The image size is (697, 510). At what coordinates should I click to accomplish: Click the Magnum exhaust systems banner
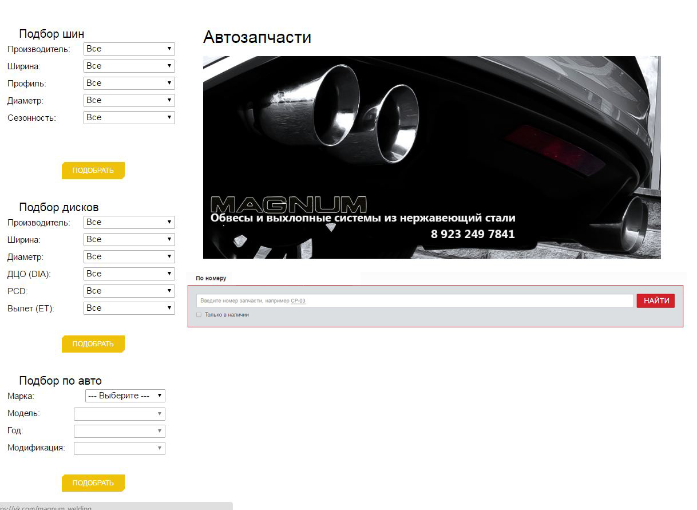(x=431, y=157)
